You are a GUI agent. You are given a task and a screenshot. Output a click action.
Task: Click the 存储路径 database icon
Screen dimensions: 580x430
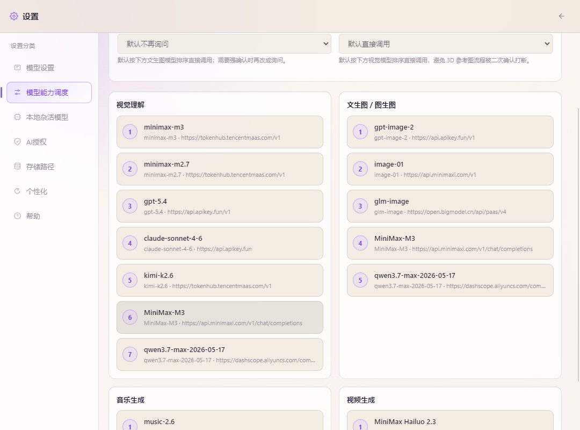click(17, 166)
